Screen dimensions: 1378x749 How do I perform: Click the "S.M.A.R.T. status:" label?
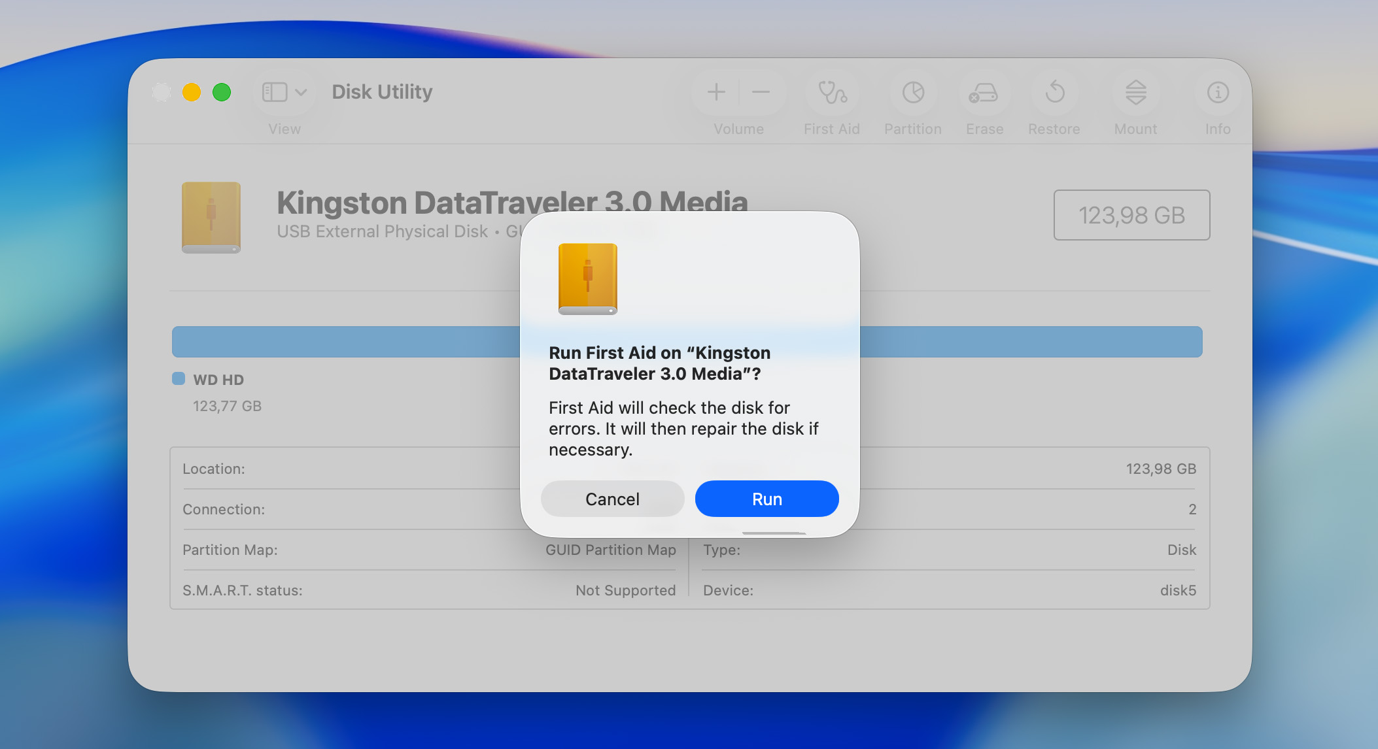(243, 590)
